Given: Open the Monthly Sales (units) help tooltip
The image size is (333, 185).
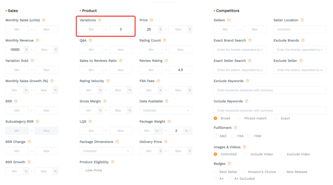Looking at the screenshot, I should pyautogui.click(x=44, y=20).
